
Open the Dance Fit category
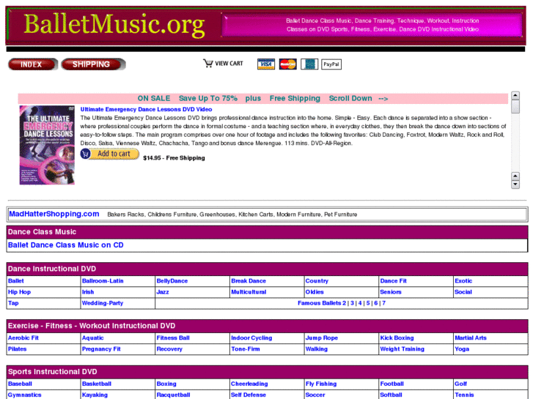coord(393,281)
